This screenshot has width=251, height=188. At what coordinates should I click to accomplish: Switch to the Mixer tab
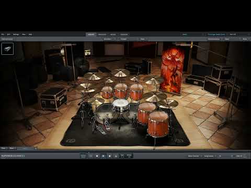pos(113,34)
